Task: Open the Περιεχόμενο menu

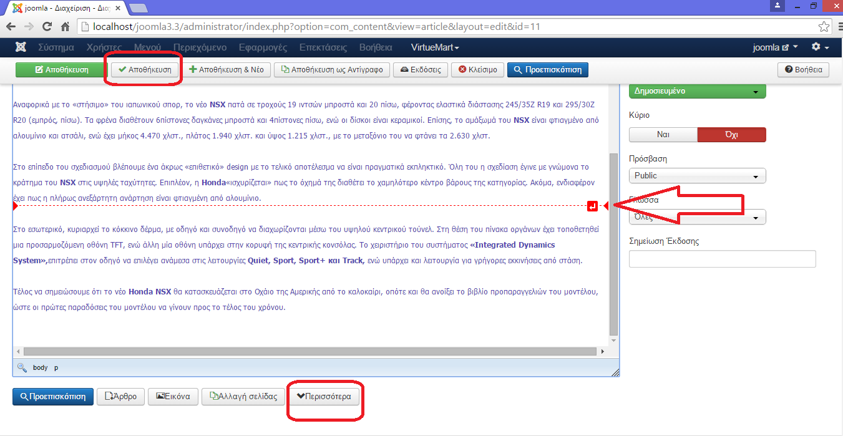Action: coord(200,47)
